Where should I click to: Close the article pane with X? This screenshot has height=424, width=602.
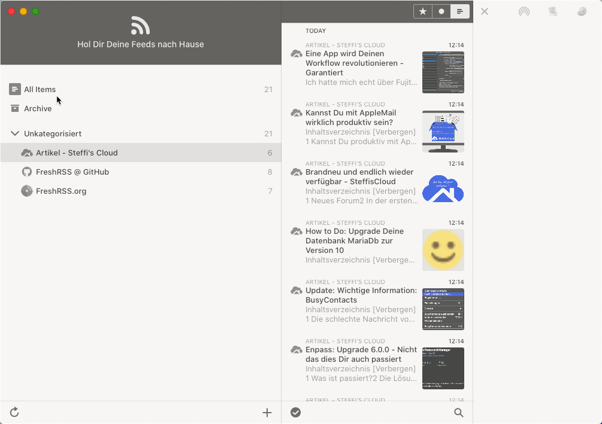click(x=485, y=11)
